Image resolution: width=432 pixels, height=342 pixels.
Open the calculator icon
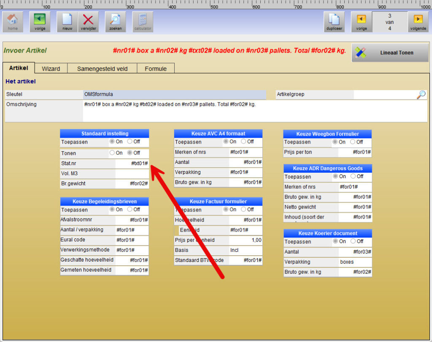tap(143, 22)
